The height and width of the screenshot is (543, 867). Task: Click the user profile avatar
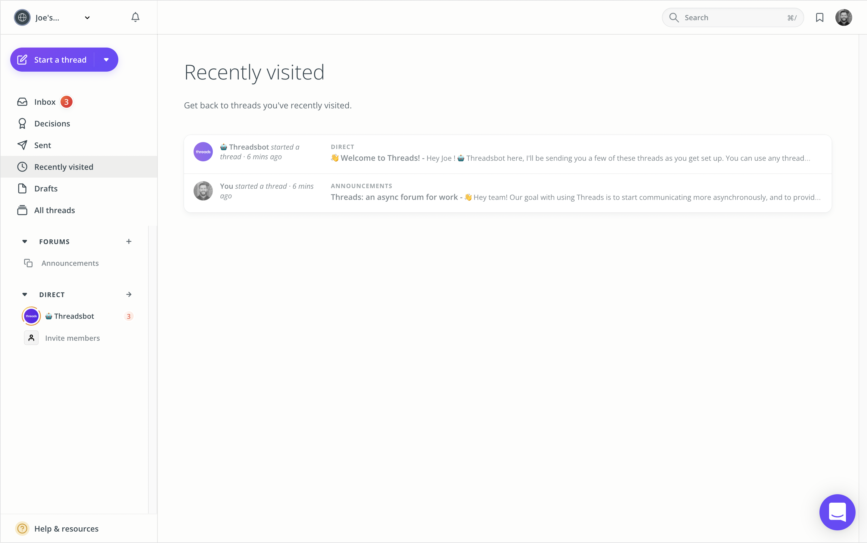843,17
